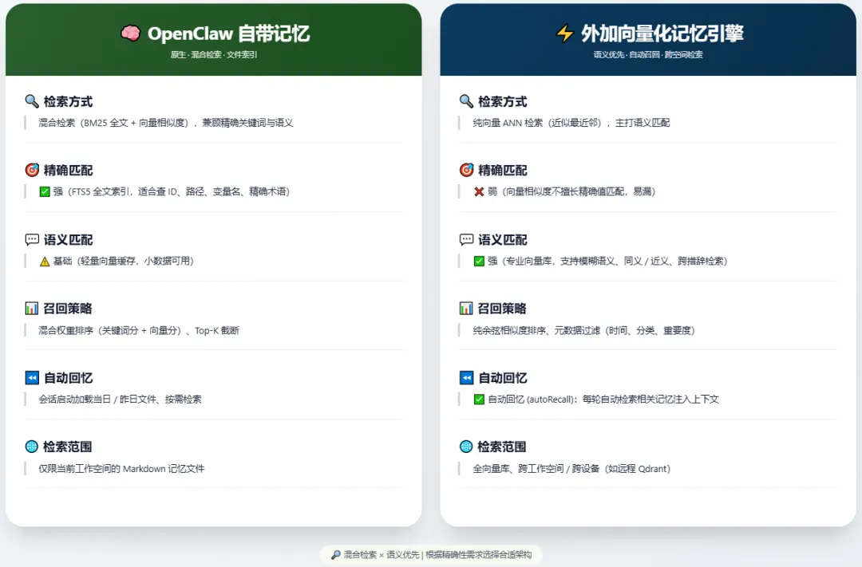Image resolution: width=862 pixels, height=567 pixels.
Task: Click the brain icon beside OpenClaw 自带记忆
Action: [130, 33]
